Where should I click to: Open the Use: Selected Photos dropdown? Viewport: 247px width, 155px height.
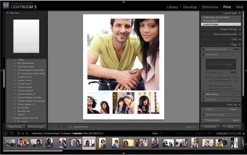point(80,127)
